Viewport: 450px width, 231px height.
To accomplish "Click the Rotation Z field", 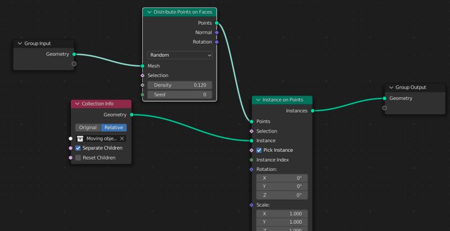I will coord(282,195).
